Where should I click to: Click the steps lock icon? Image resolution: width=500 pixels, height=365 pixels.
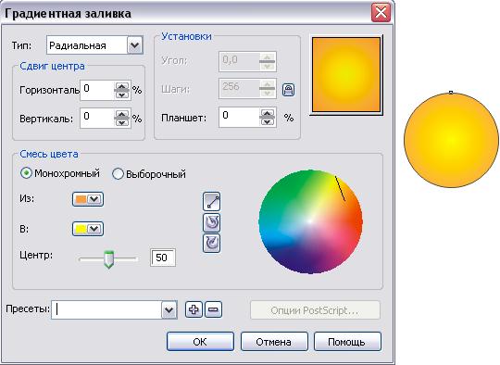point(288,90)
